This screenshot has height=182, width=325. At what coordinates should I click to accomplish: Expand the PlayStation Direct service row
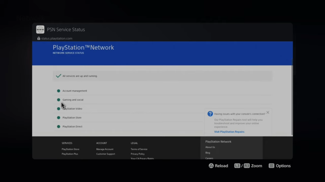[162, 126]
